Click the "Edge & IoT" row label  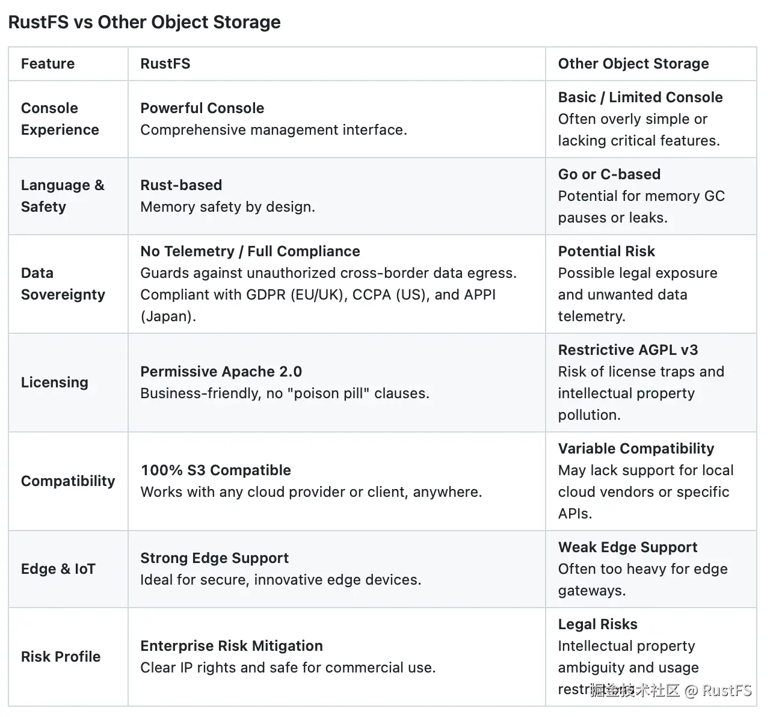[x=58, y=569]
